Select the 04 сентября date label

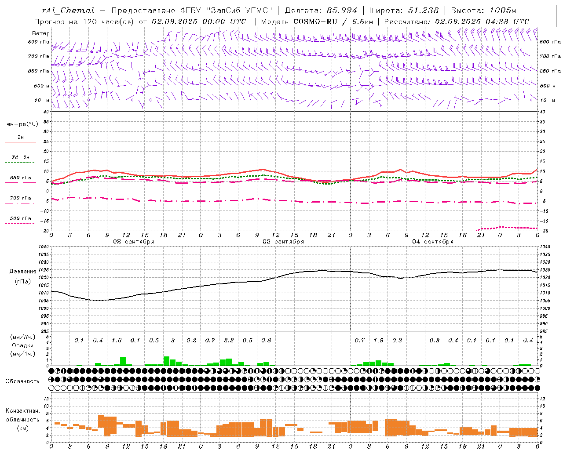tap(433, 242)
